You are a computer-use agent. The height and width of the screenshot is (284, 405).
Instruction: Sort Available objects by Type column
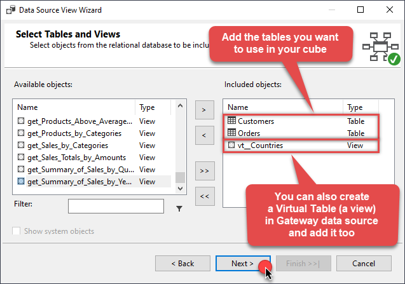tap(154, 107)
